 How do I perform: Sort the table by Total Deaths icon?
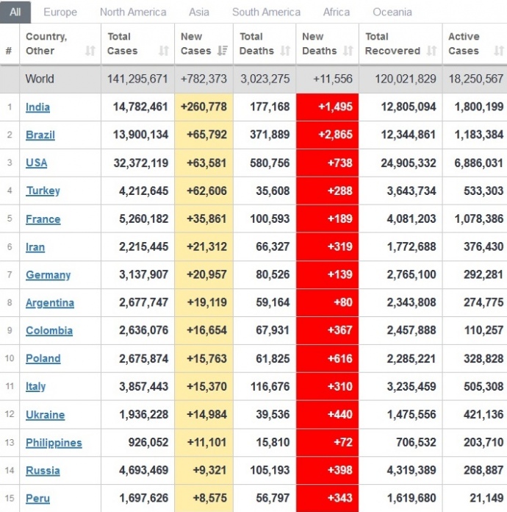click(285, 51)
